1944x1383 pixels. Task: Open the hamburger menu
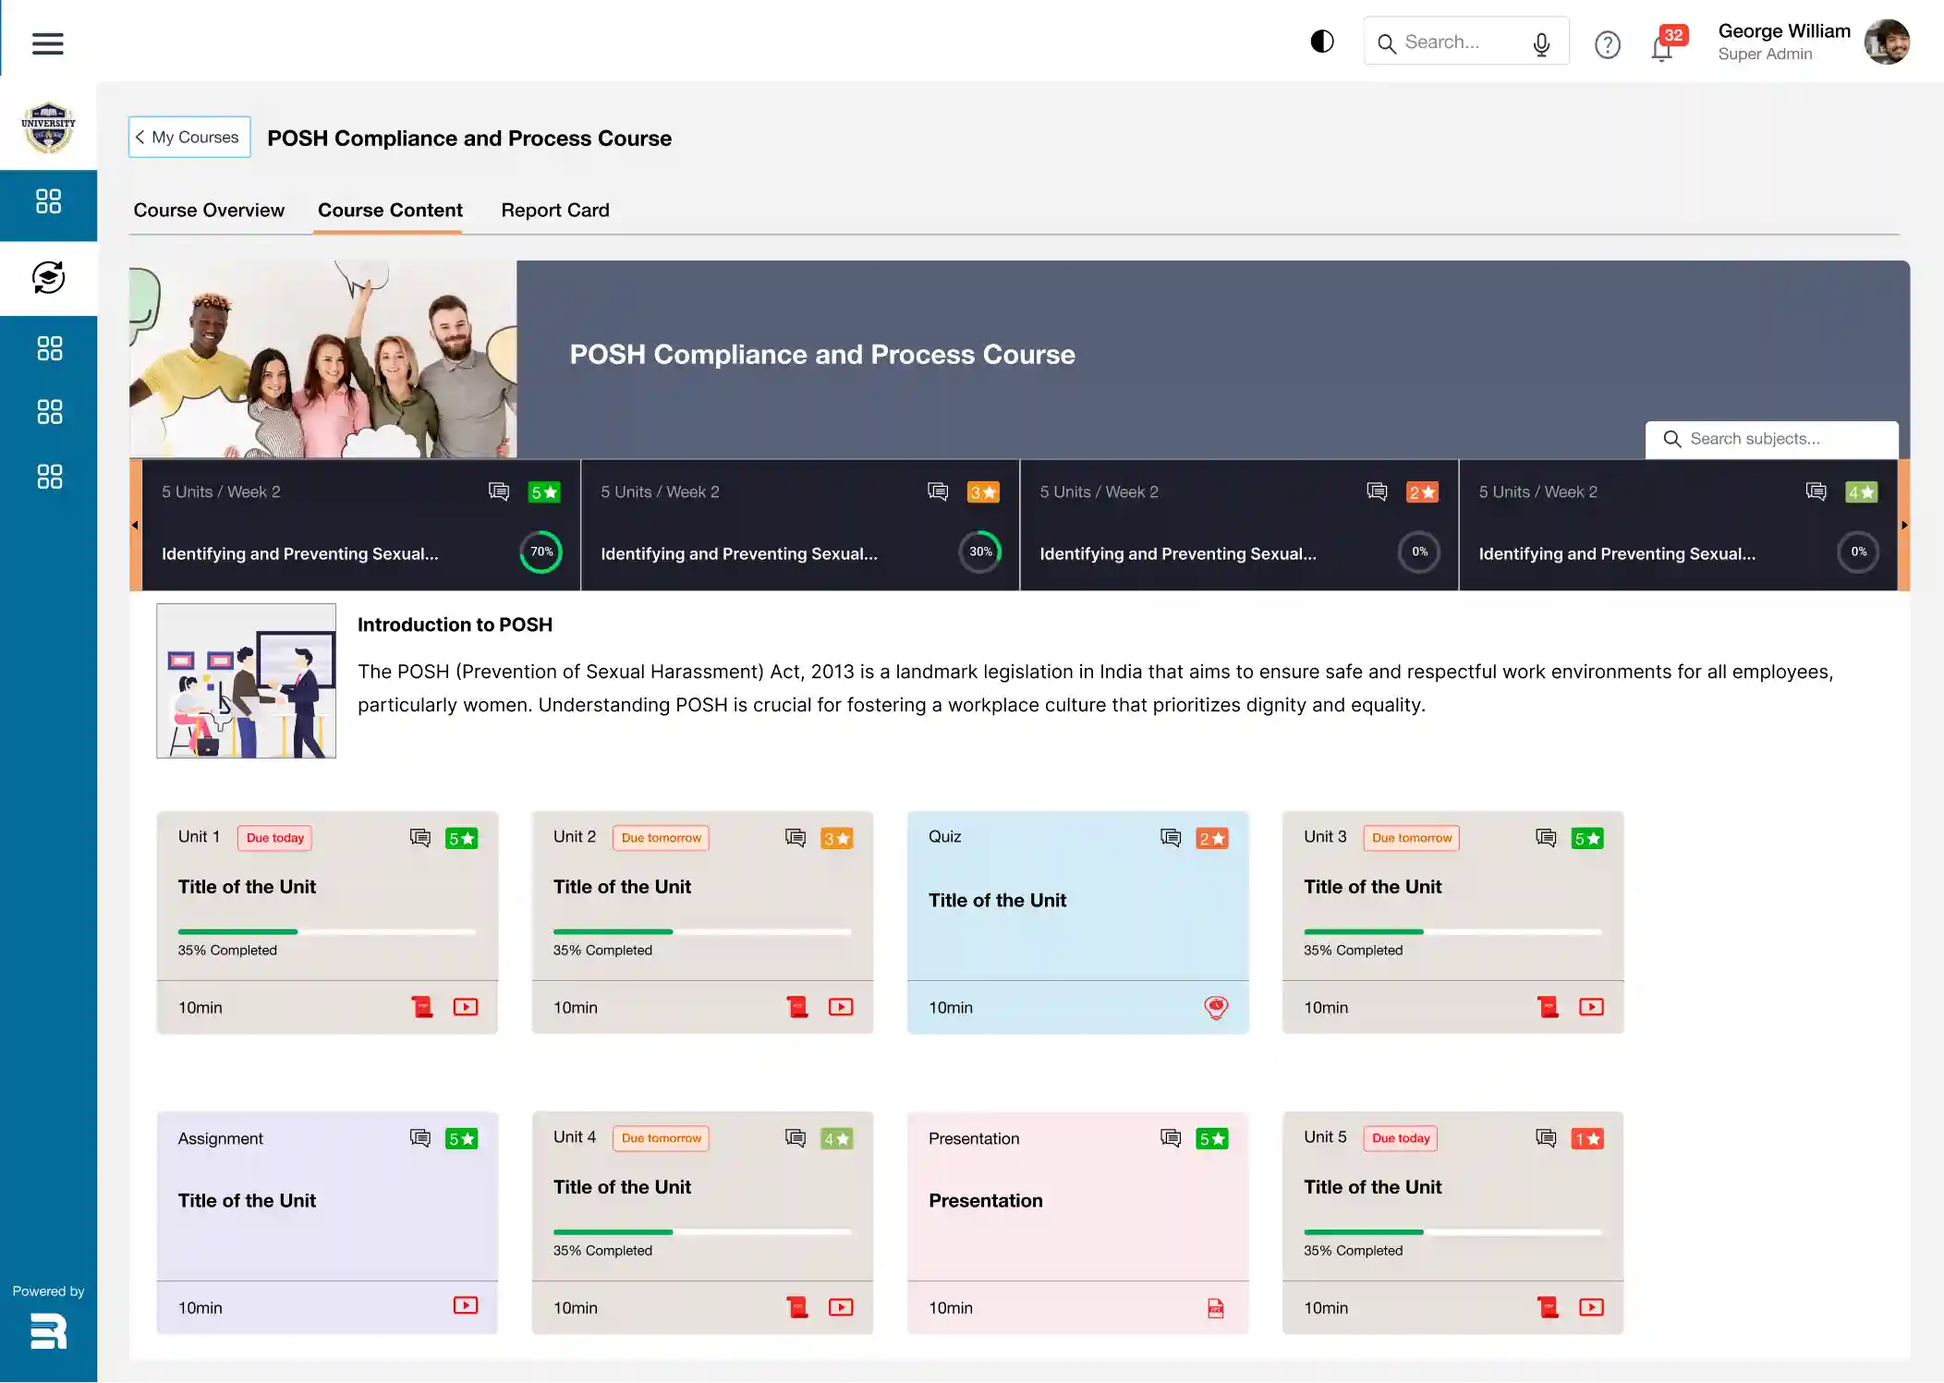point(47,43)
